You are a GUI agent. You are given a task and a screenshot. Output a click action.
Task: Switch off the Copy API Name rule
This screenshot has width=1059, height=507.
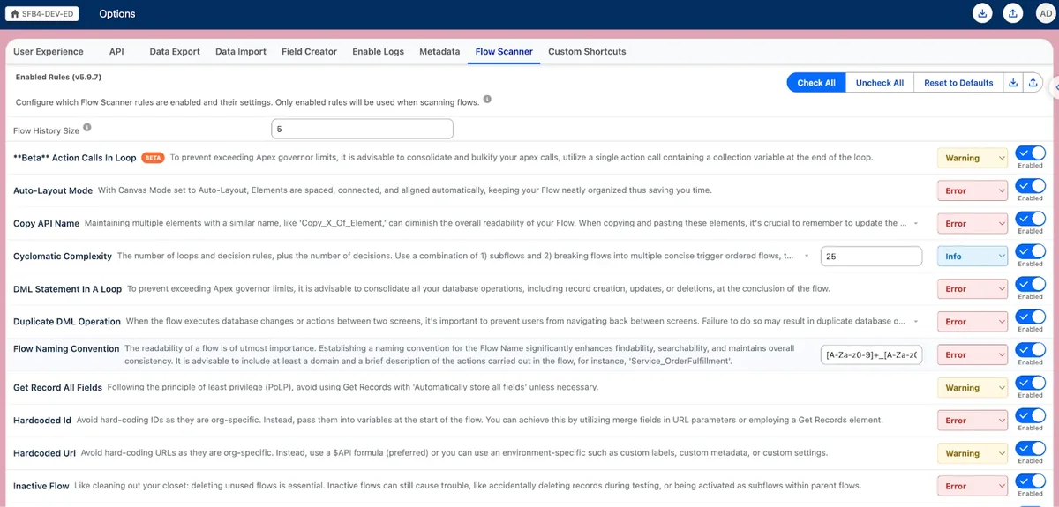(x=1030, y=219)
